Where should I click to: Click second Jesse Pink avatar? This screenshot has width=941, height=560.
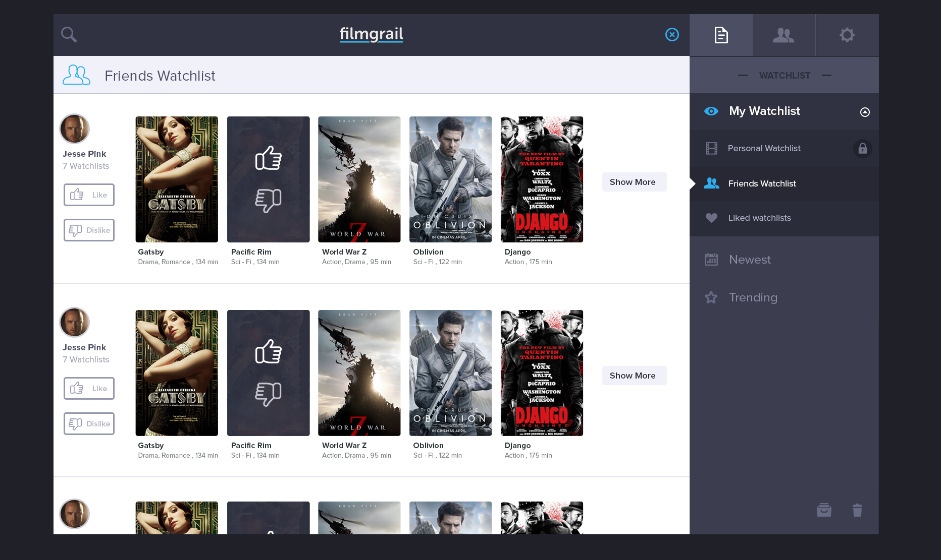(x=75, y=322)
